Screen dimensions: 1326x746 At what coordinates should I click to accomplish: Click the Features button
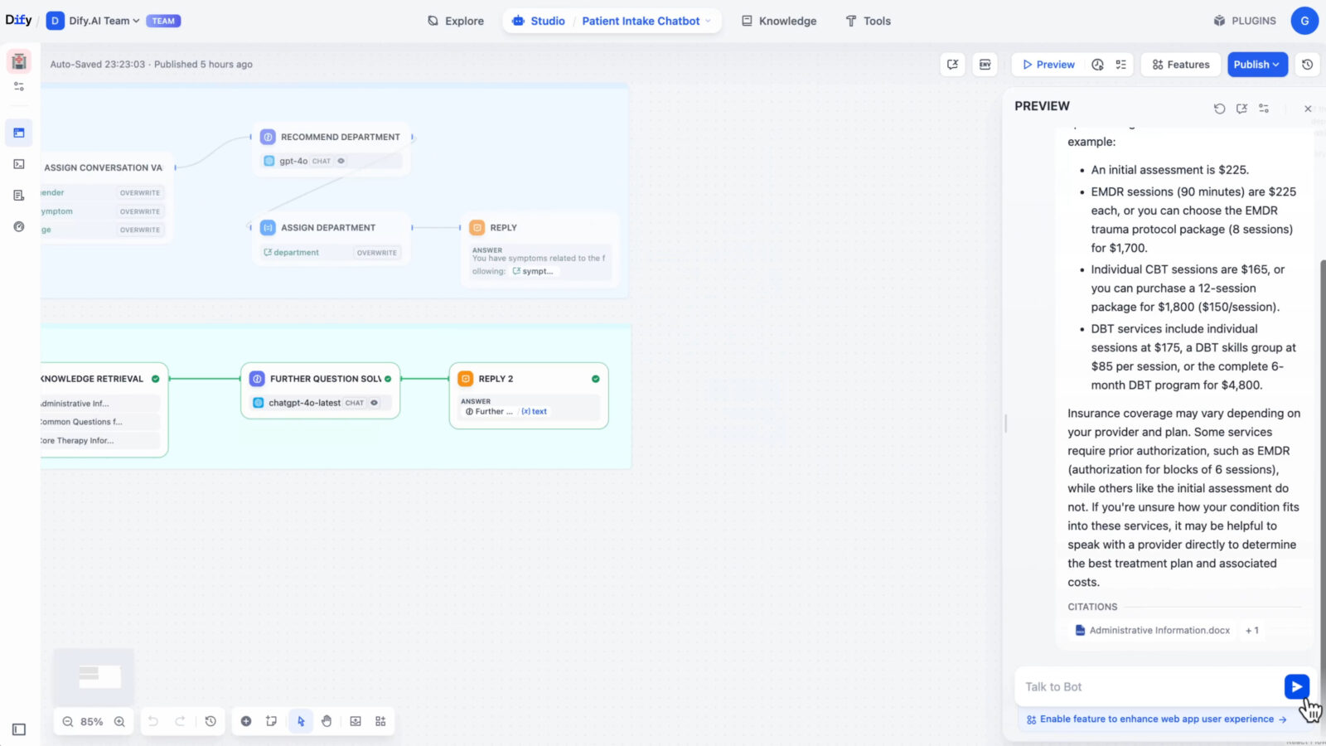(x=1180, y=65)
